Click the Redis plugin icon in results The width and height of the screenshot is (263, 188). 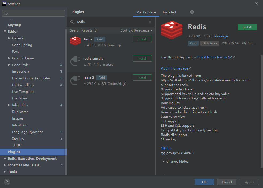(x=75, y=41)
